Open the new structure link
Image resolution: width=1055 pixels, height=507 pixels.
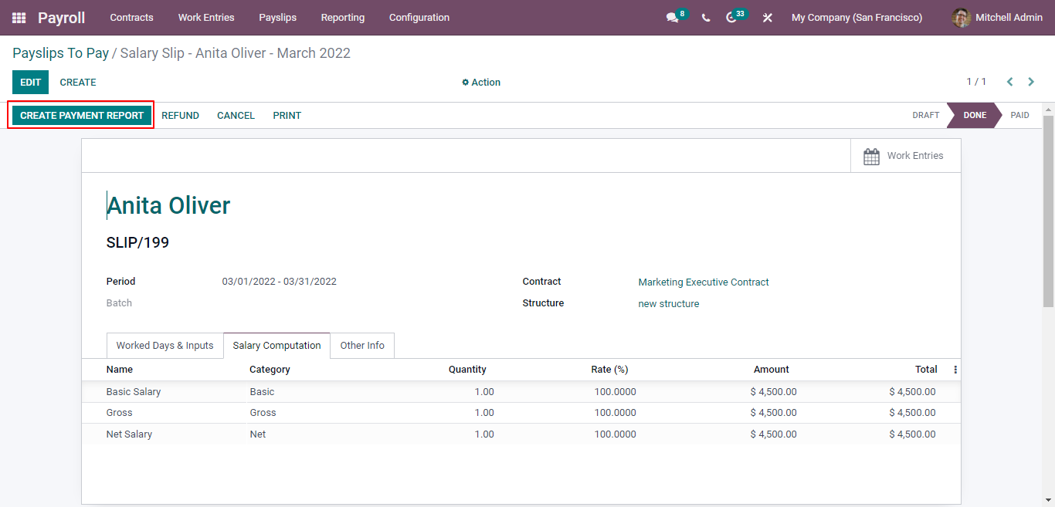tap(669, 304)
